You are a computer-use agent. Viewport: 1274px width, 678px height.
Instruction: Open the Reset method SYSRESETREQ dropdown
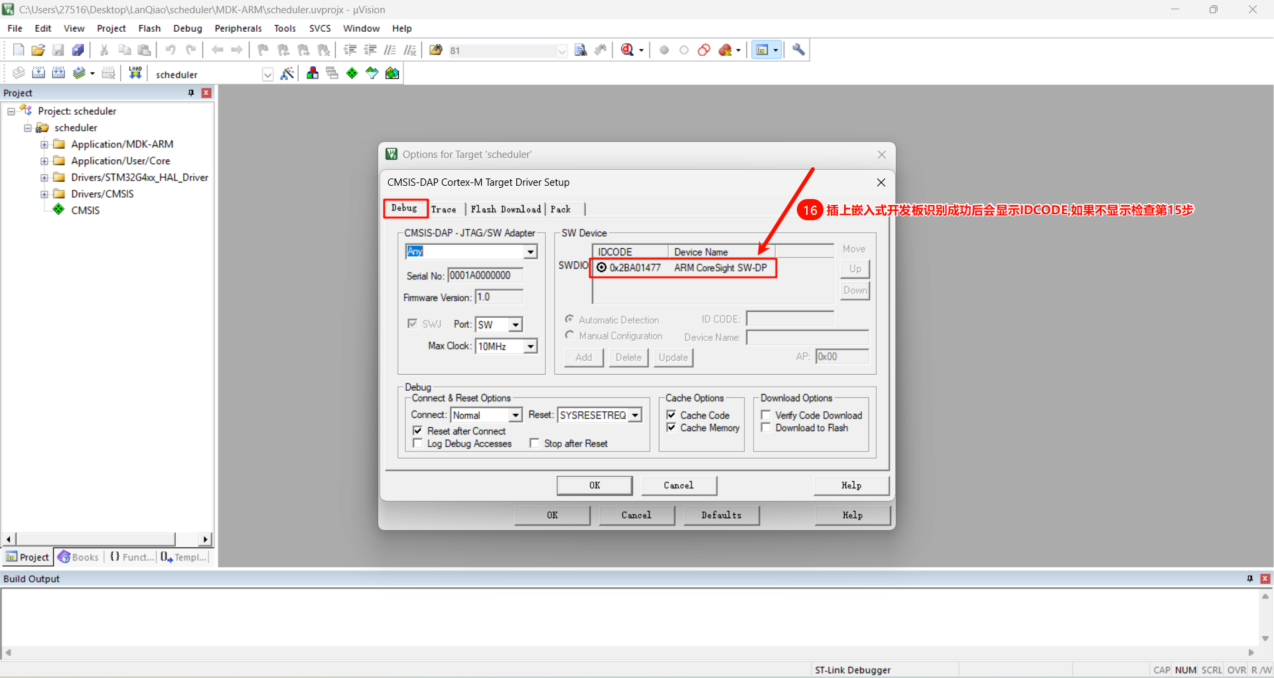[635, 415]
